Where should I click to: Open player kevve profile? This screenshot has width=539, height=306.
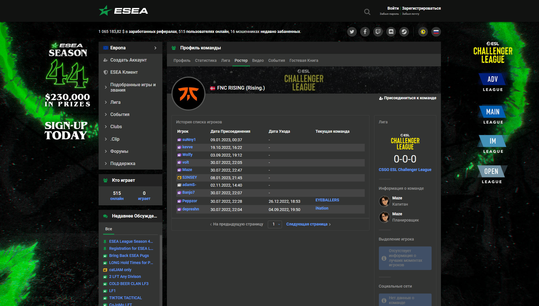[x=187, y=147]
